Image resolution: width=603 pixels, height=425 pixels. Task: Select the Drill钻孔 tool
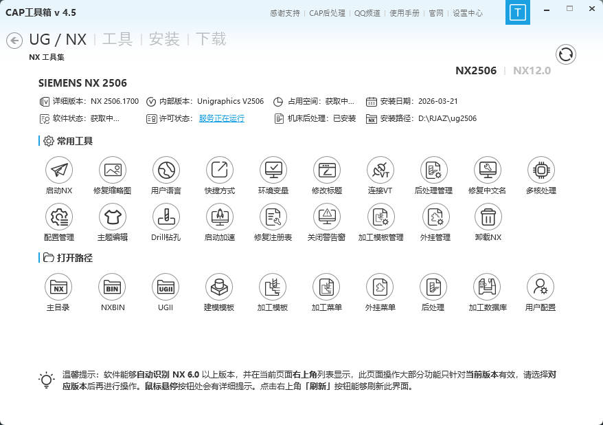(x=166, y=217)
